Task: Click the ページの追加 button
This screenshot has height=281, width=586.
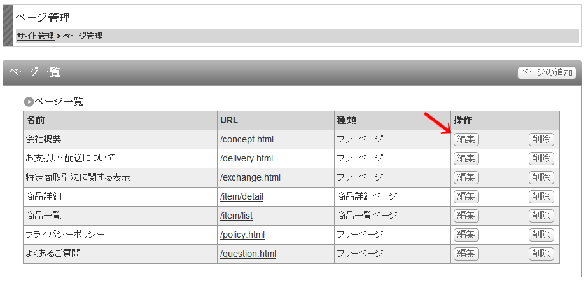Action: [547, 72]
